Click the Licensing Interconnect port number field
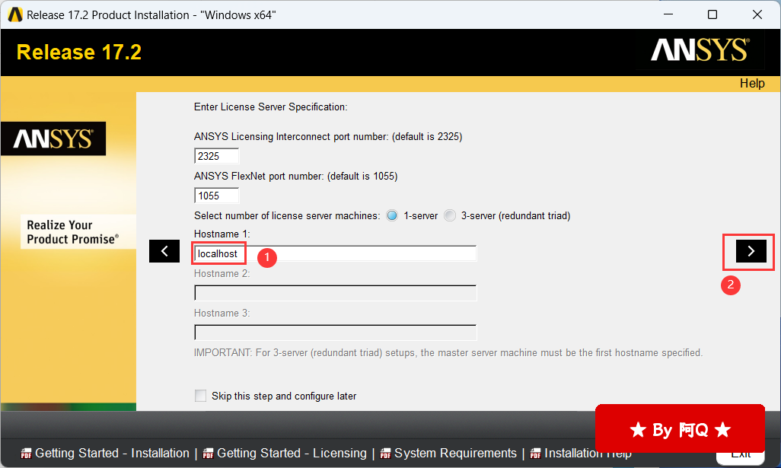781x468 pixels. tap(217, 156)
